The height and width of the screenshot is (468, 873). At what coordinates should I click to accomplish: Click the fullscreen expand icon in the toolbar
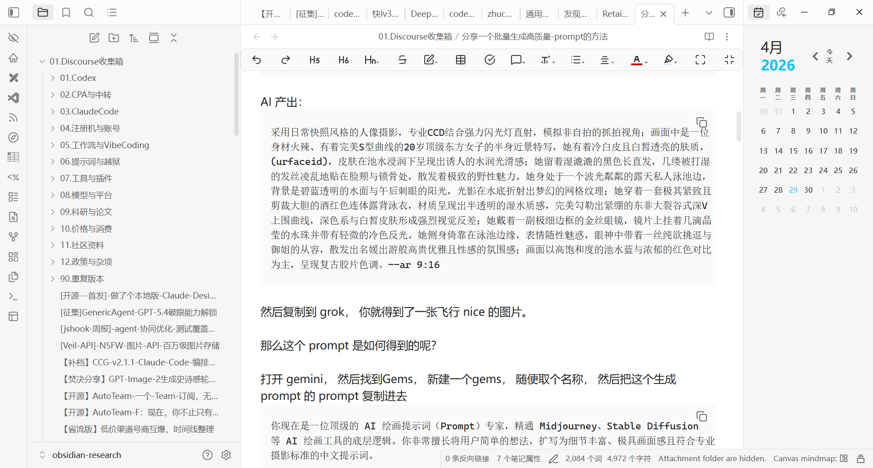coord(700,60)
